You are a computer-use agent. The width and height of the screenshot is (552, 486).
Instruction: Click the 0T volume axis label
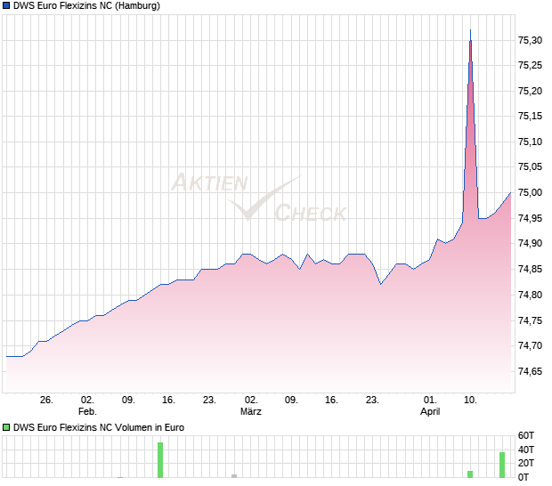524,477
